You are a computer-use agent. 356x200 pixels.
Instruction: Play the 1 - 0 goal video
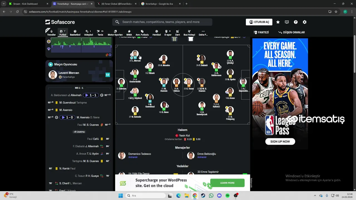(67, 117)
